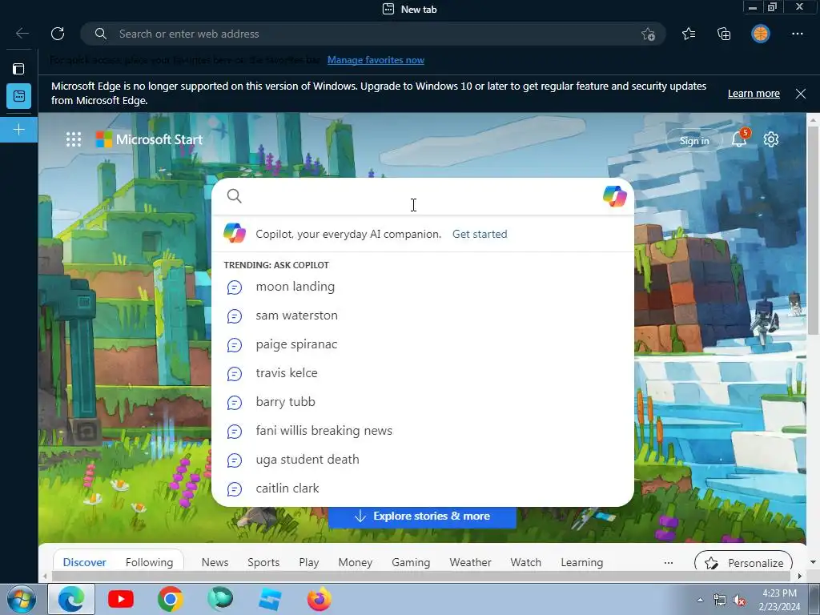The image size is (820, 615).
Task: Open YouTube from taskbar
Action: (121, 599)
